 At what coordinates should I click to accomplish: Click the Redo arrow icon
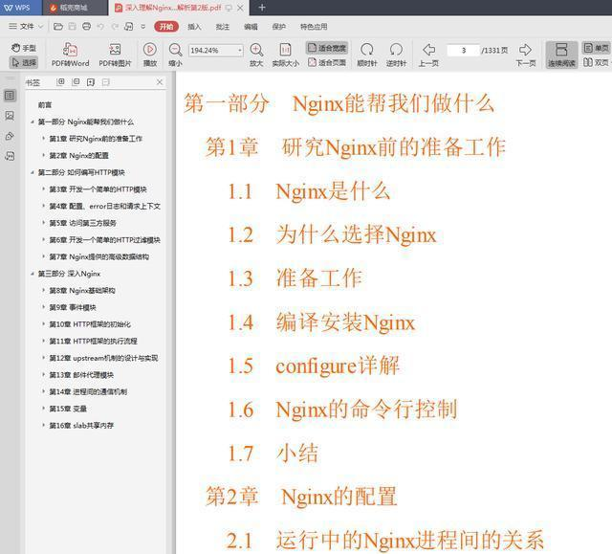115,27
